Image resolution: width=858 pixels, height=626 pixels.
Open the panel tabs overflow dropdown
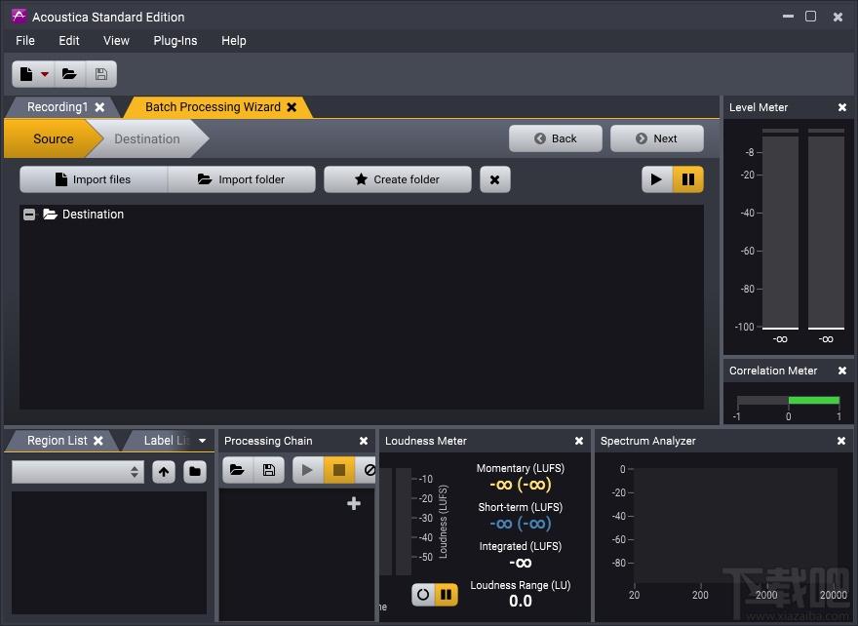203,441
